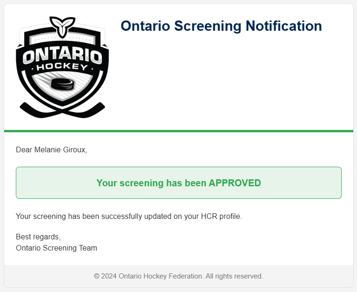
Task: Click the Ontario Hockey shield logo
Action: coord(62,67)
